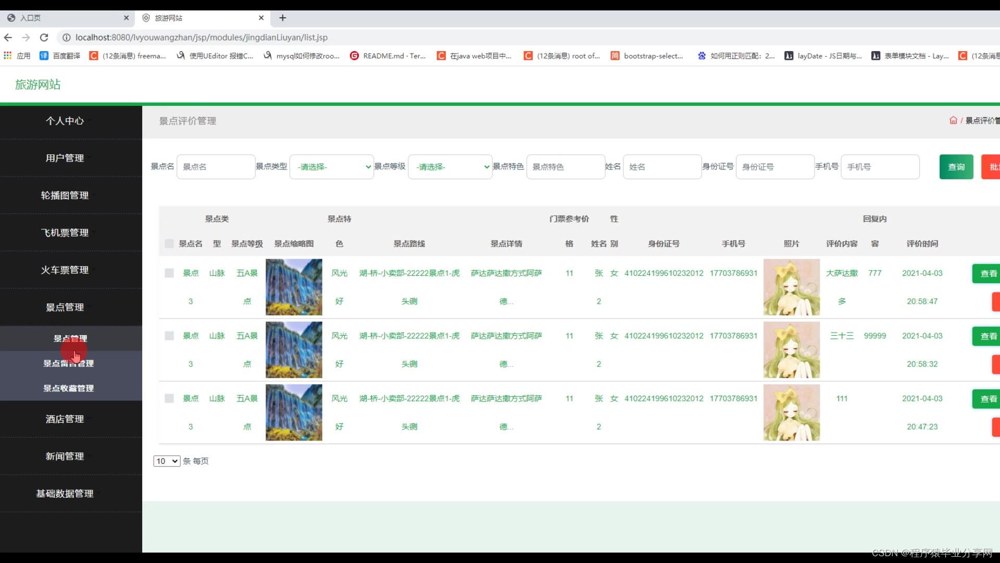
Task: Click the browser forward arrow
Action: 26,38
